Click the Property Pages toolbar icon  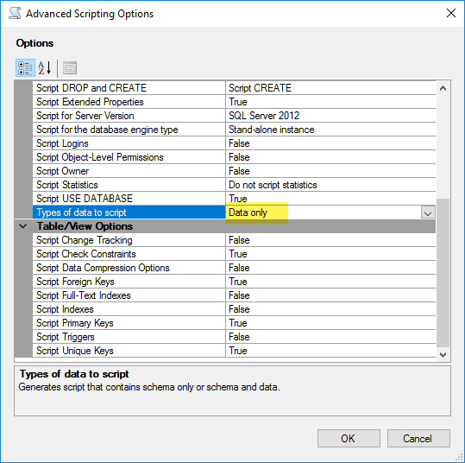pos(70,67)
